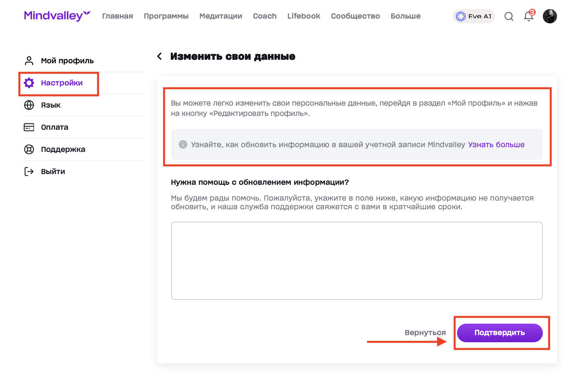This screenshot has width=578, height=383.
Task: Open the search magnifier icon
Action: pyautogui.click(x=509, y=16)
